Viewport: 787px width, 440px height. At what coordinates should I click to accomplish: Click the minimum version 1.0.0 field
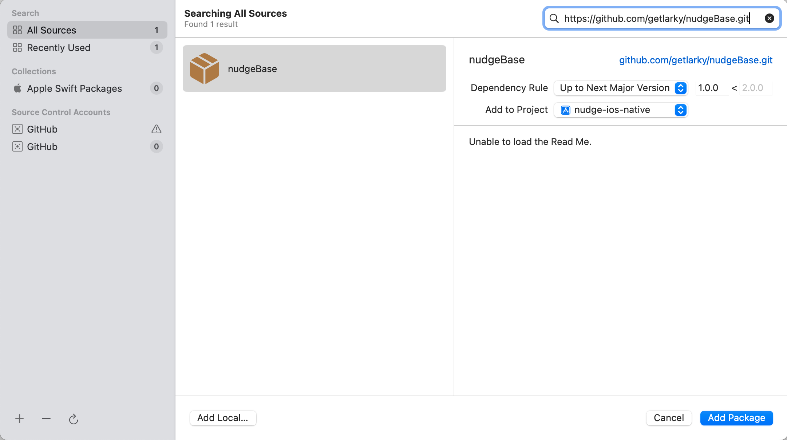point(711,88)
